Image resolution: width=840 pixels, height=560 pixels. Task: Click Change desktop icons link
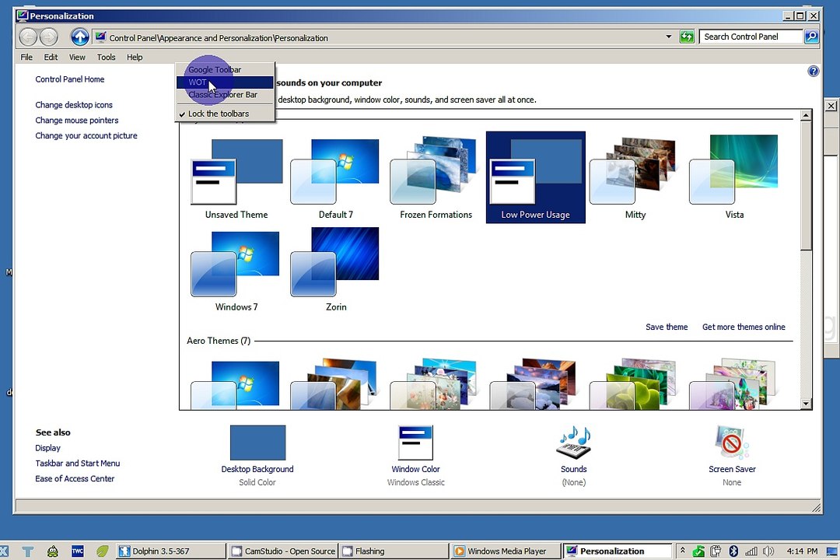coord(74,105)
